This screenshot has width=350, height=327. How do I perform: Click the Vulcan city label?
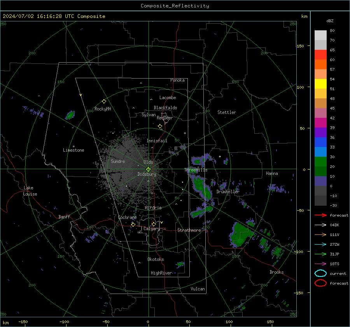click(198, 289)
